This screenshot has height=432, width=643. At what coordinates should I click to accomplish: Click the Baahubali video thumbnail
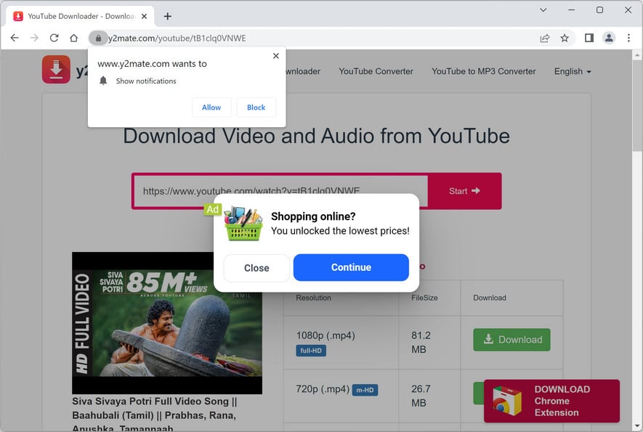click(167, 323)
